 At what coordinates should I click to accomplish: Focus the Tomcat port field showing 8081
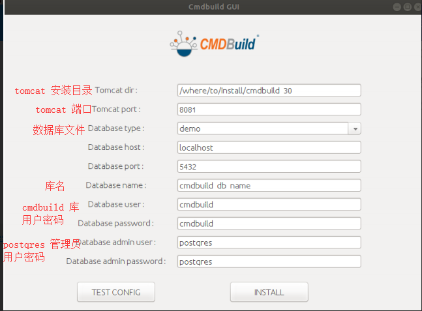point(269,110)
